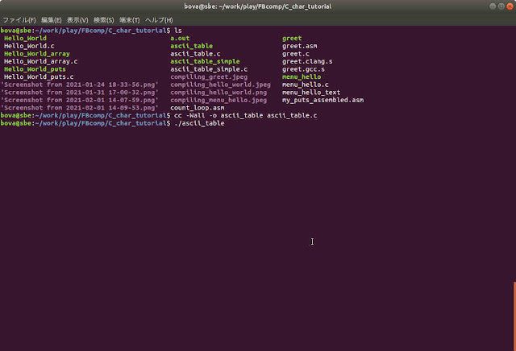Open the ファイル(F) menu
The width and height of the screenshot is (516, 351).
coord(19,20)
